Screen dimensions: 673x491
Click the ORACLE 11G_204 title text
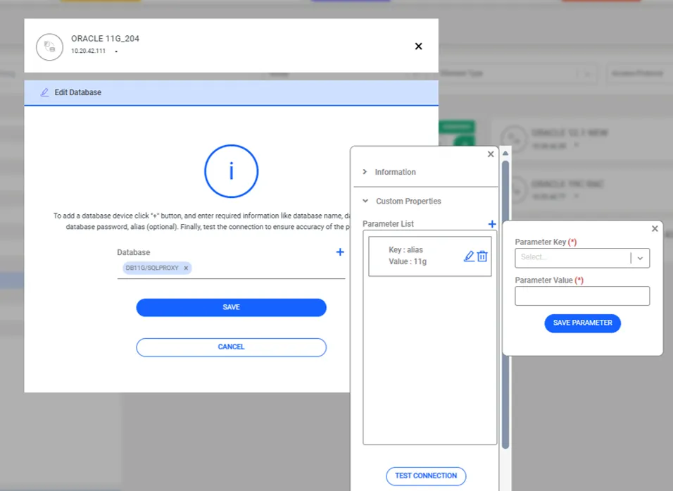tap(105, 39)
